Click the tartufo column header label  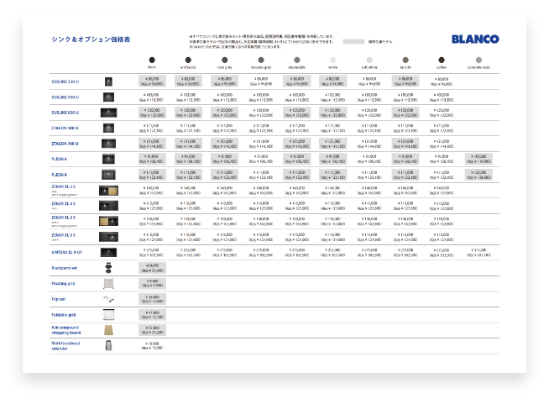(405, 67)
